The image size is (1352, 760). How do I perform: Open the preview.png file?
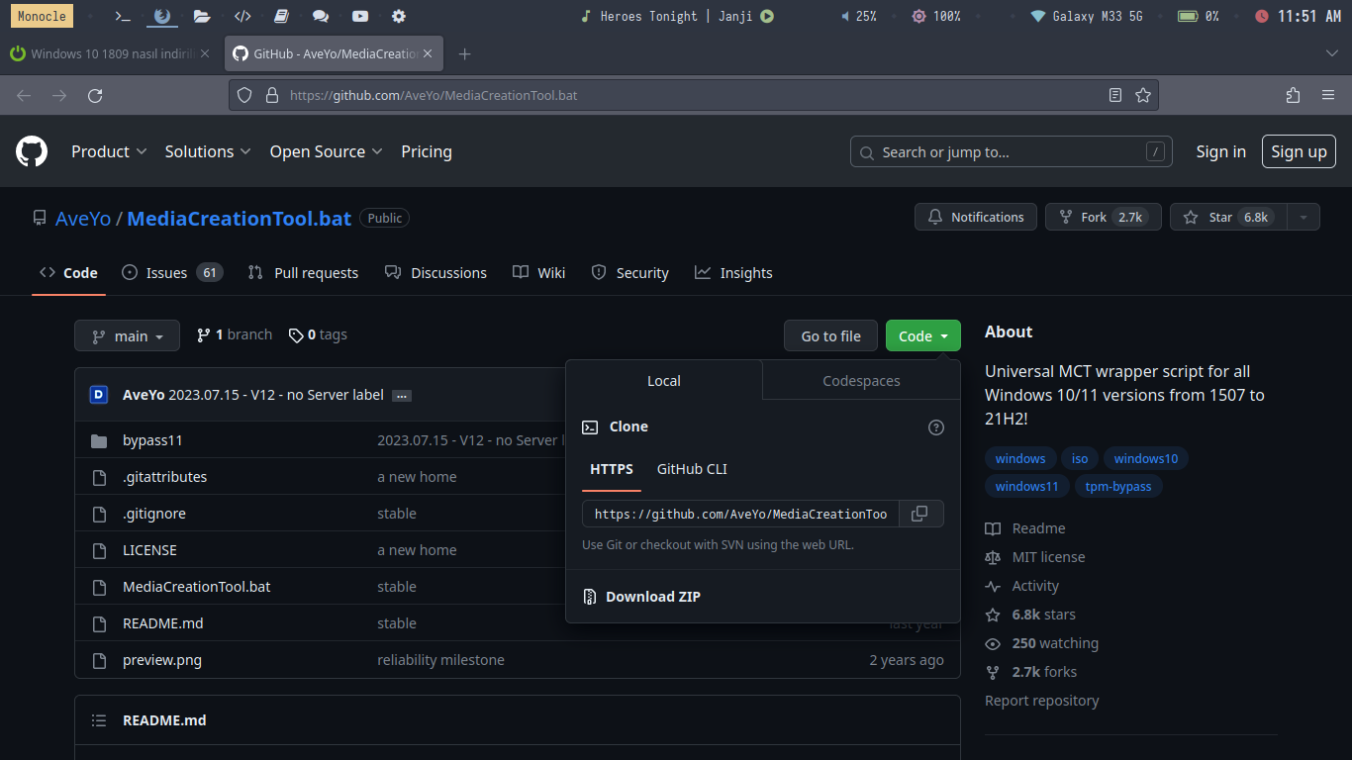(x=162, y=660)
